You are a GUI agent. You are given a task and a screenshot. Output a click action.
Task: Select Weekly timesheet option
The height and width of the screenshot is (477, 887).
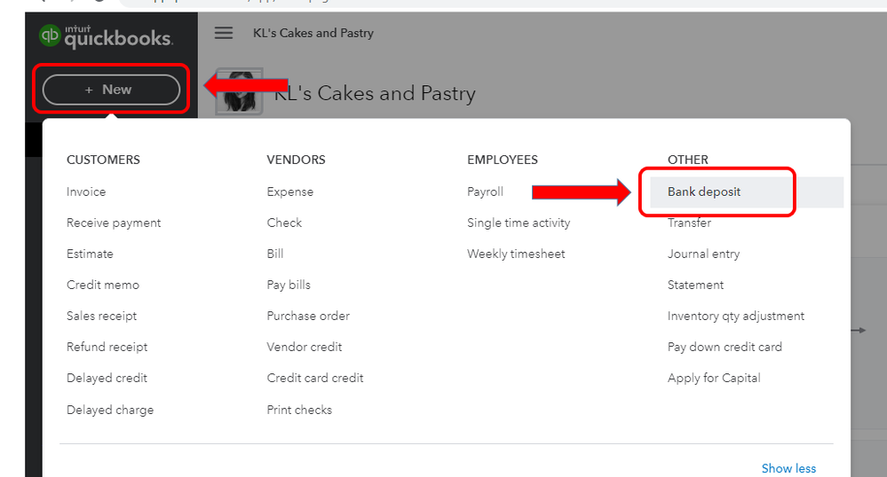[x=516, y=254]
